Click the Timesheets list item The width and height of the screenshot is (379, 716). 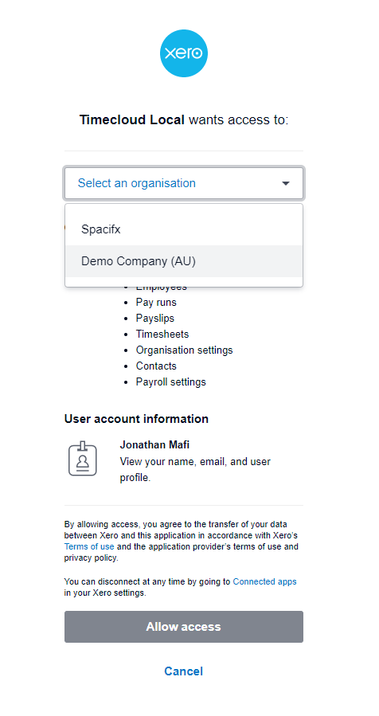162,335
